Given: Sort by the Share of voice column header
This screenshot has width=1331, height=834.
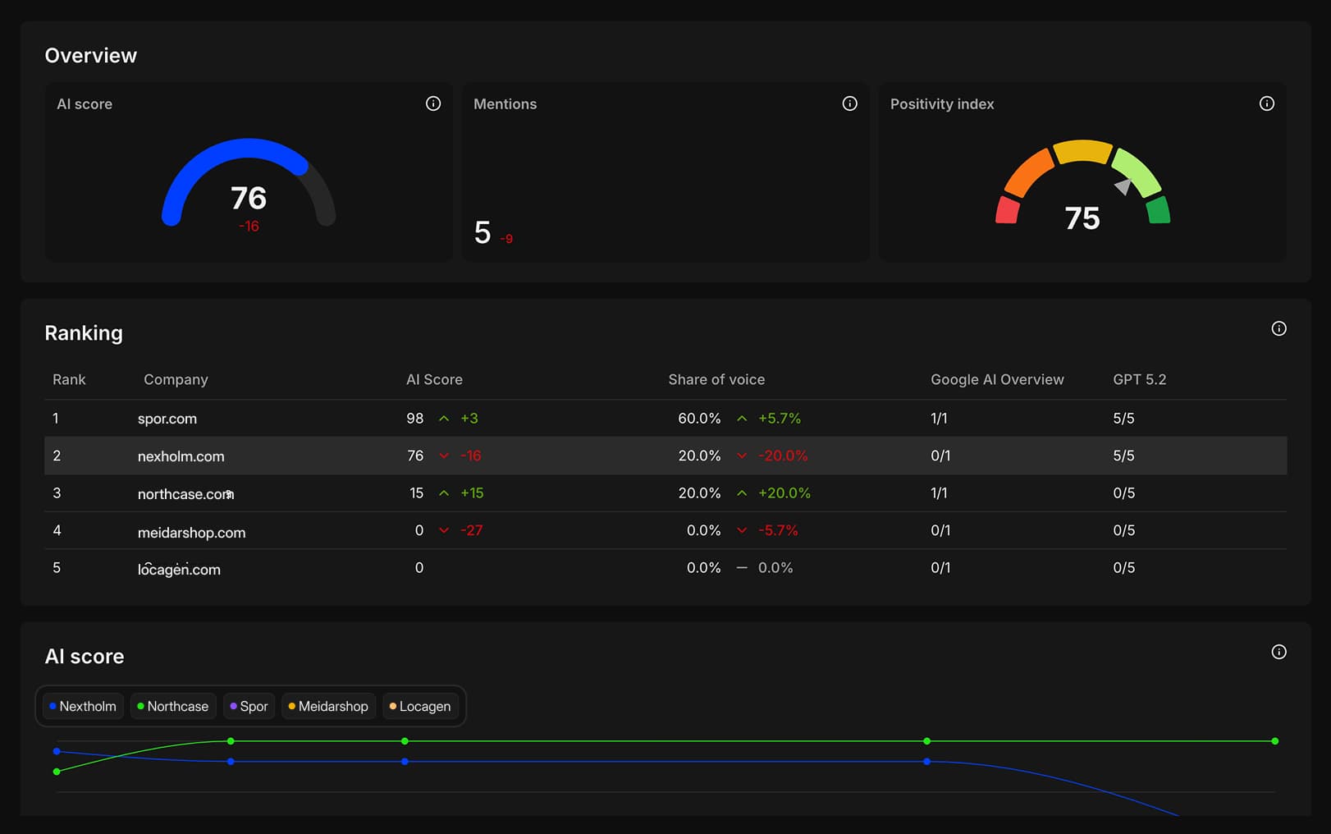Looking at the screenshot, I should (x=716, y=379).
